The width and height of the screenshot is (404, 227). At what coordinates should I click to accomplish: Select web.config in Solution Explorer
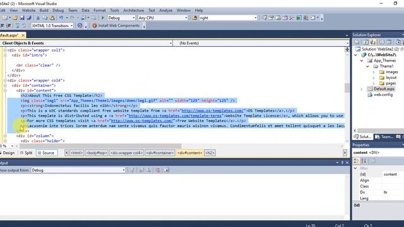(x=383, y=95)
